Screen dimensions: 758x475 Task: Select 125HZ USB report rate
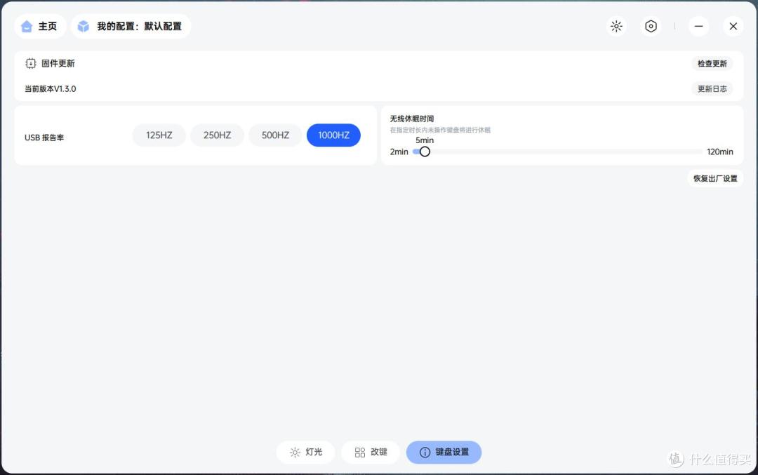(159, 135)
